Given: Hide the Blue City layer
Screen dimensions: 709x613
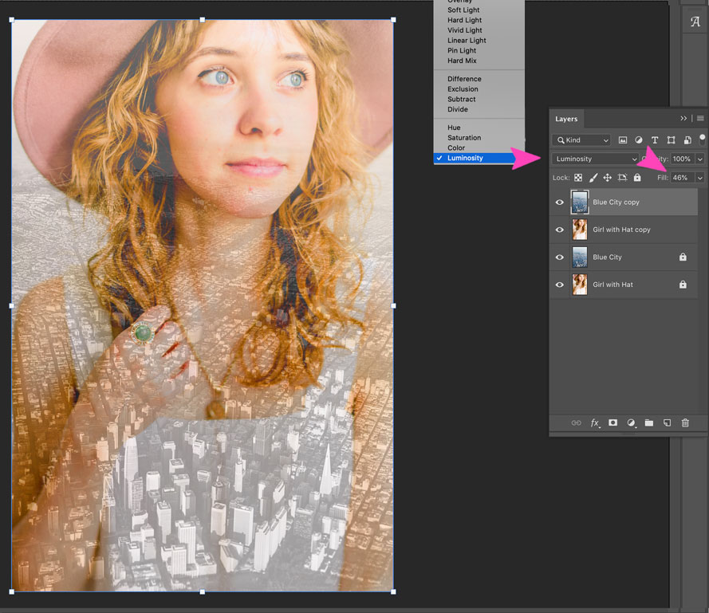Looking at the screenshot, I should [x=559, y=257].
